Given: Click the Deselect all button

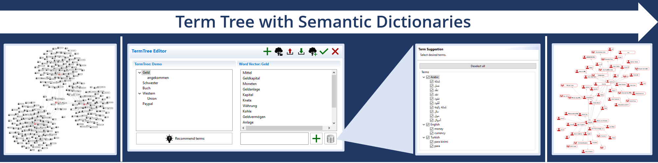Looking at the screenshot, I should (478, 66).
